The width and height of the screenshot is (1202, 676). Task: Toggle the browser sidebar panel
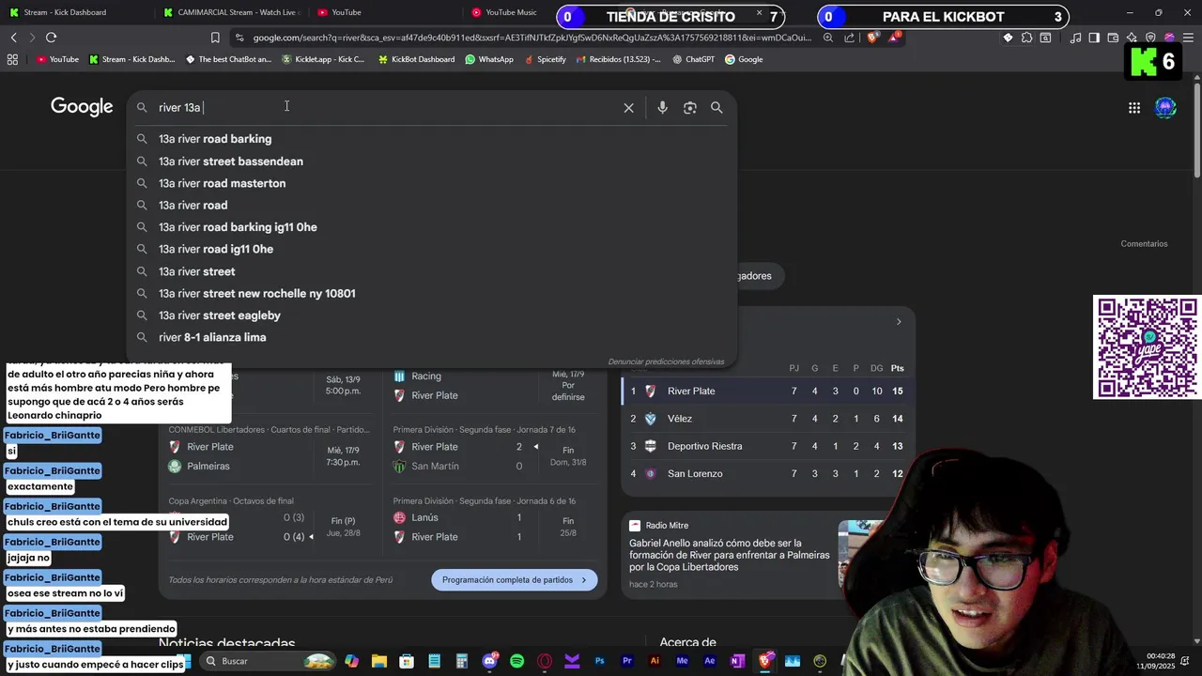(1094, 38)
